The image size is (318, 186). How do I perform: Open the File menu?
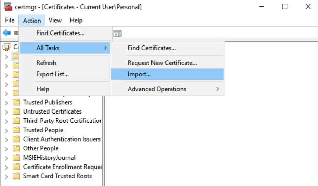(x=10, y=20)
